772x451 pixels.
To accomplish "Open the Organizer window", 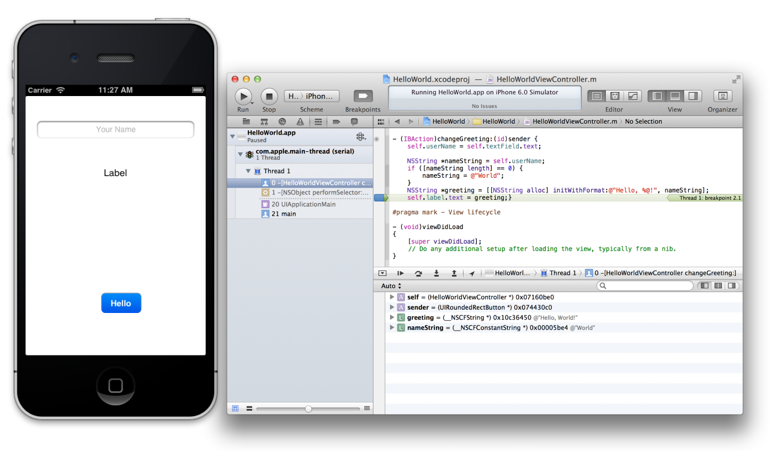I will [722, 97].
